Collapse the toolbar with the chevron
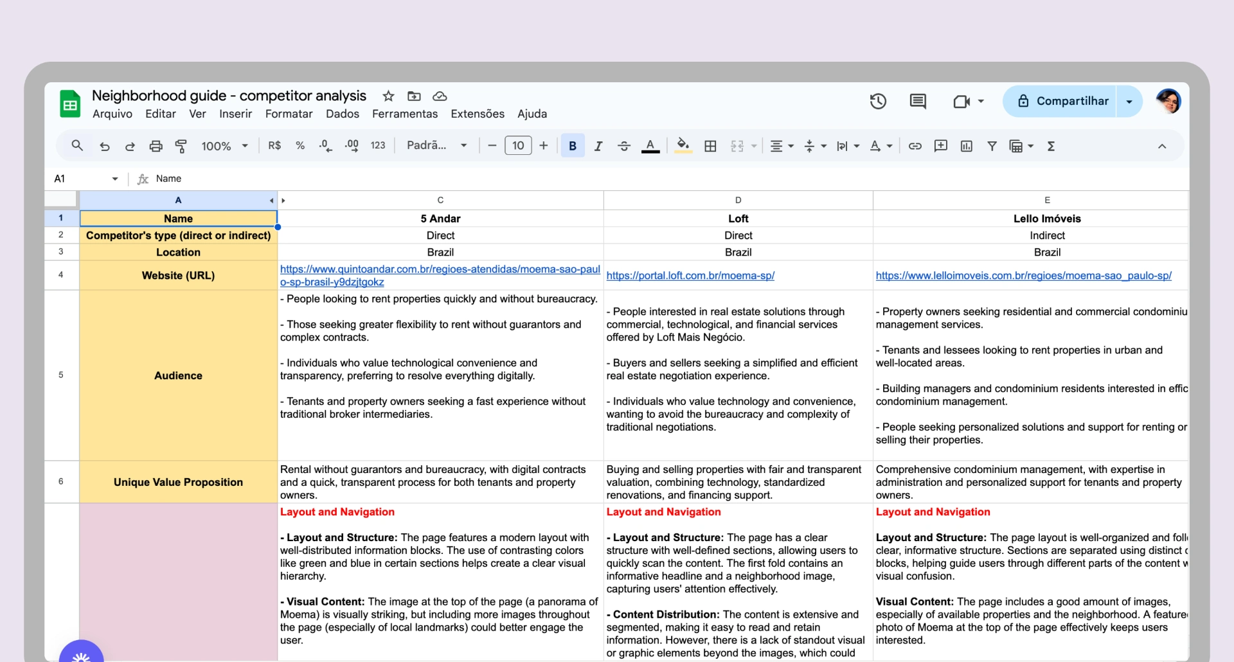The width and height of the screenshot is (1234, 662). 1162,146
